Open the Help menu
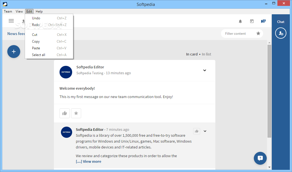292x172 pixels. [x=39, y=11]
